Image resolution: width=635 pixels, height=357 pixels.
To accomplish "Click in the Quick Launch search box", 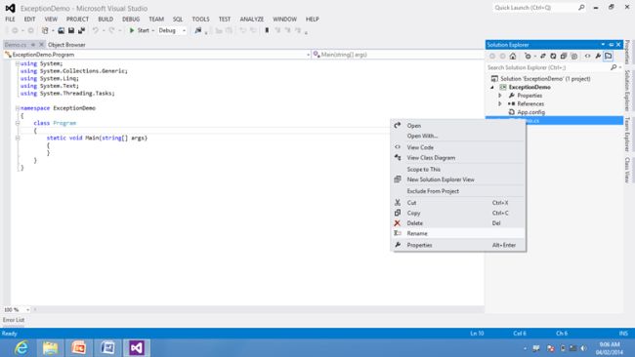I will (535, 8).
